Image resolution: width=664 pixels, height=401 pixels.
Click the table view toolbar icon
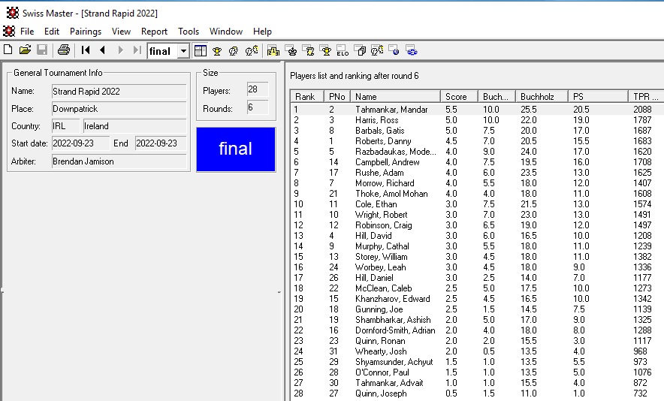click(200, 50)
